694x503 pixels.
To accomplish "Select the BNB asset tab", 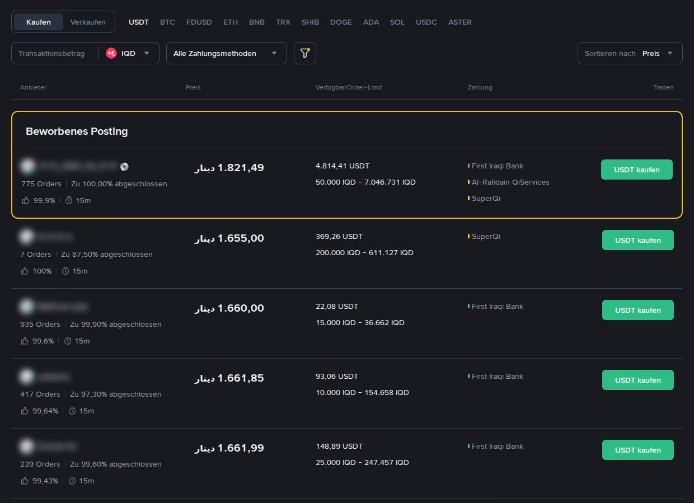I will click(257, 22).
